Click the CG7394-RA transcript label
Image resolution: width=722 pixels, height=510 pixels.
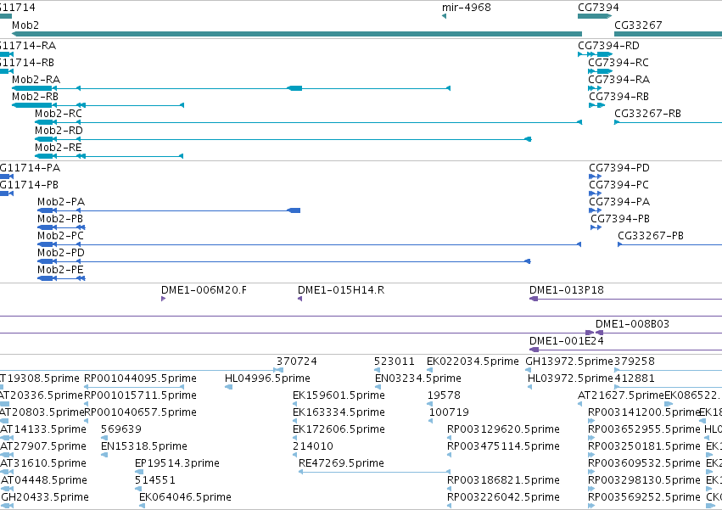pyautogui.click(x=618, y=80)
